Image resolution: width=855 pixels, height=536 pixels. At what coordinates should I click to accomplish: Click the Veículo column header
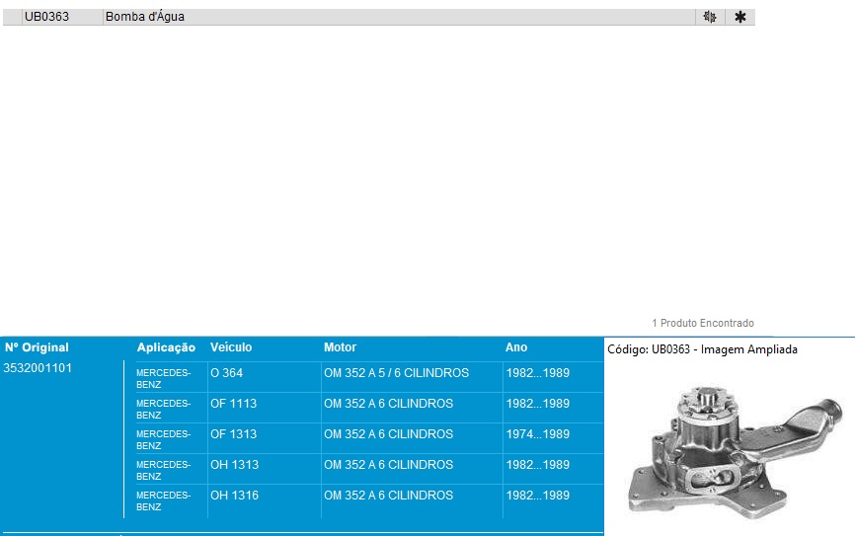pos(231,347)
